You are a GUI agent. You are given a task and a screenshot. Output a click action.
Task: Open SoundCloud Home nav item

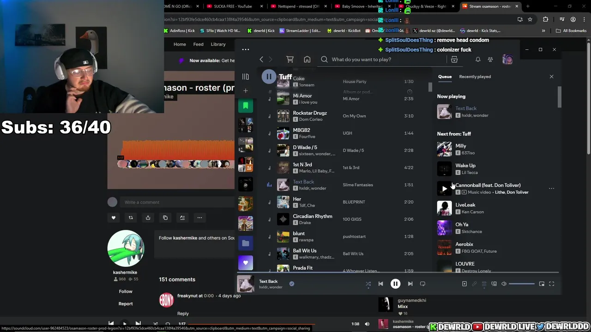tap(180, 44)
